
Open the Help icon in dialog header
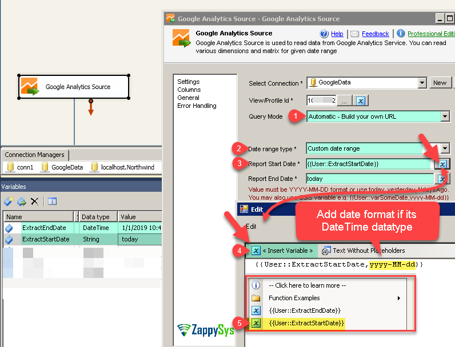click(x=324, y=34)
